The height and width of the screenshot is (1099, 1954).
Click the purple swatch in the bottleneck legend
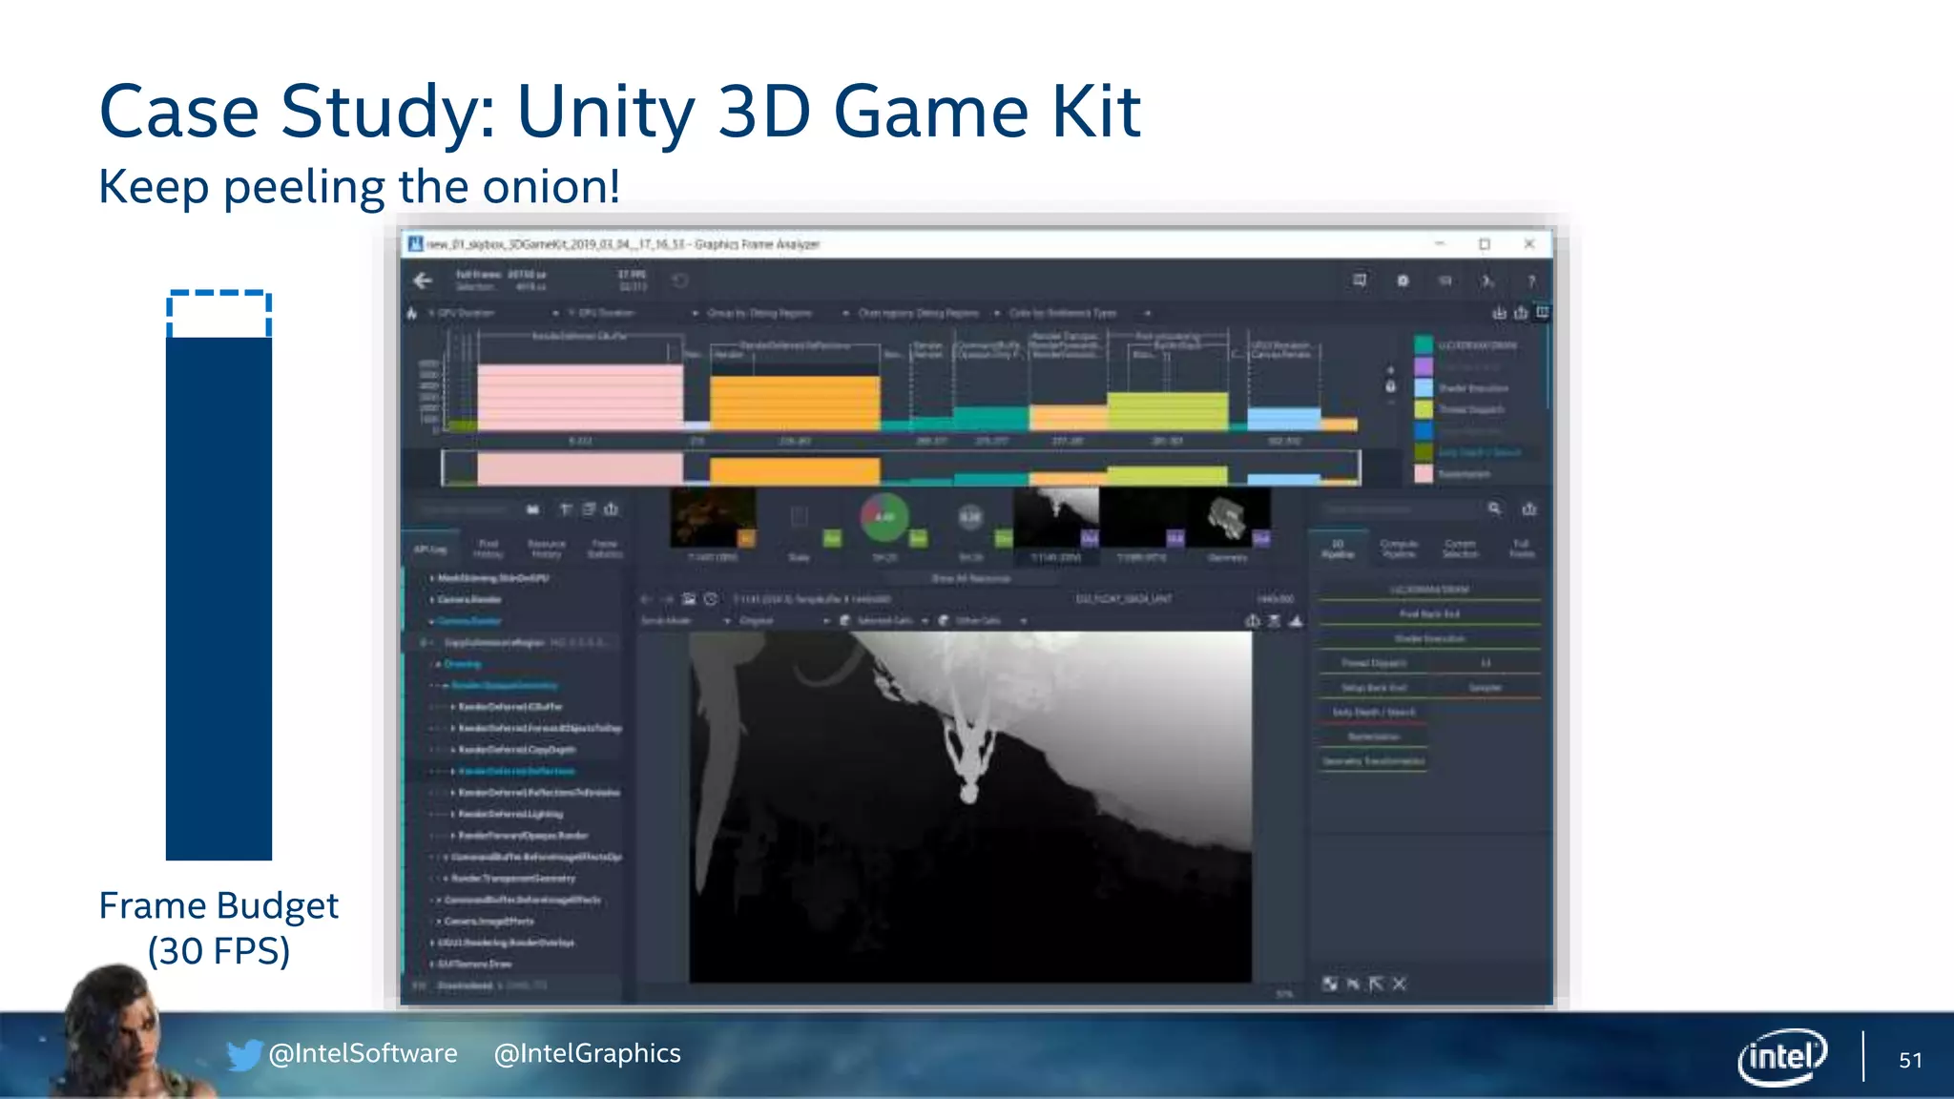(x=1424, y=366)
